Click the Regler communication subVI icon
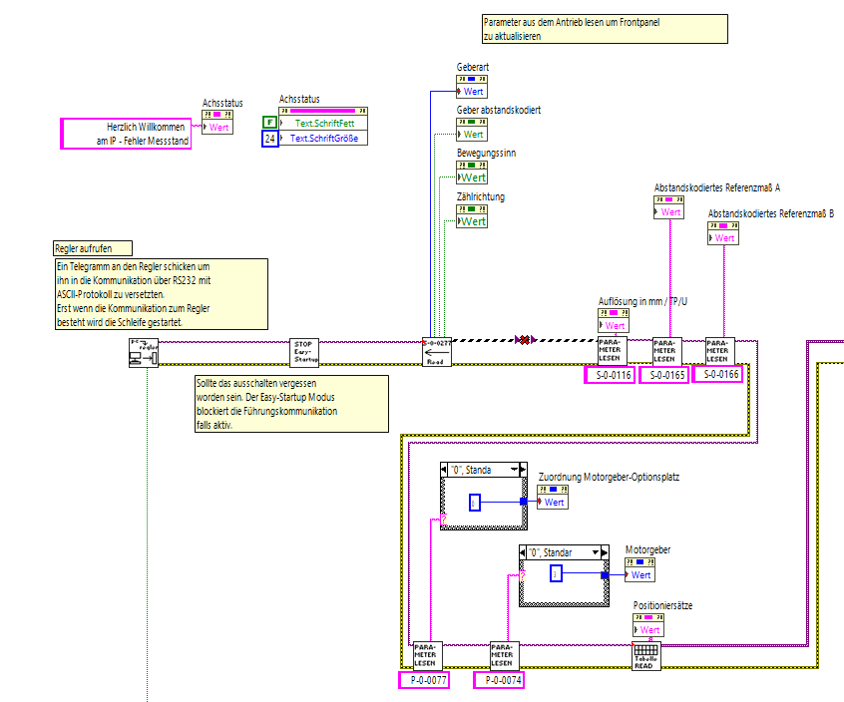 [143, 353]
